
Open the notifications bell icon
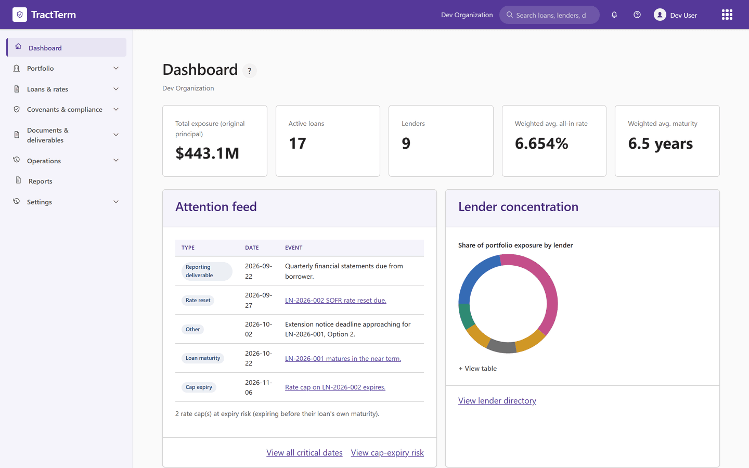point(614,15)
